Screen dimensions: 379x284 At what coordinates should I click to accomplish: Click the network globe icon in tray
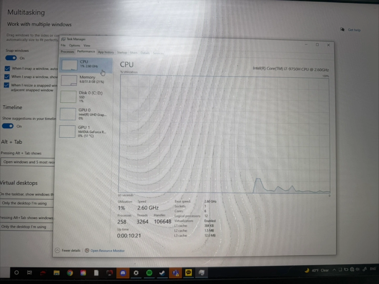[352, 269]
